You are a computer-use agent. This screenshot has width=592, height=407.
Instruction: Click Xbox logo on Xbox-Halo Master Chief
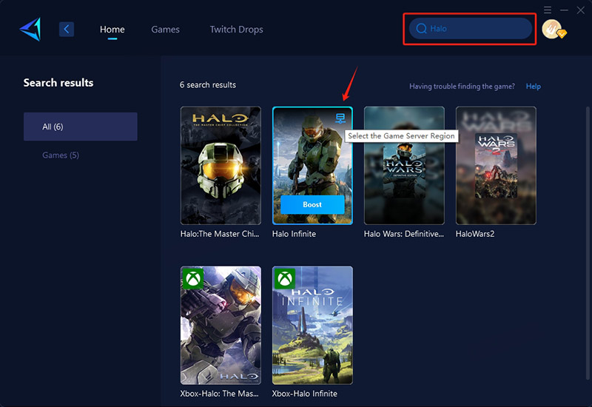193,279
